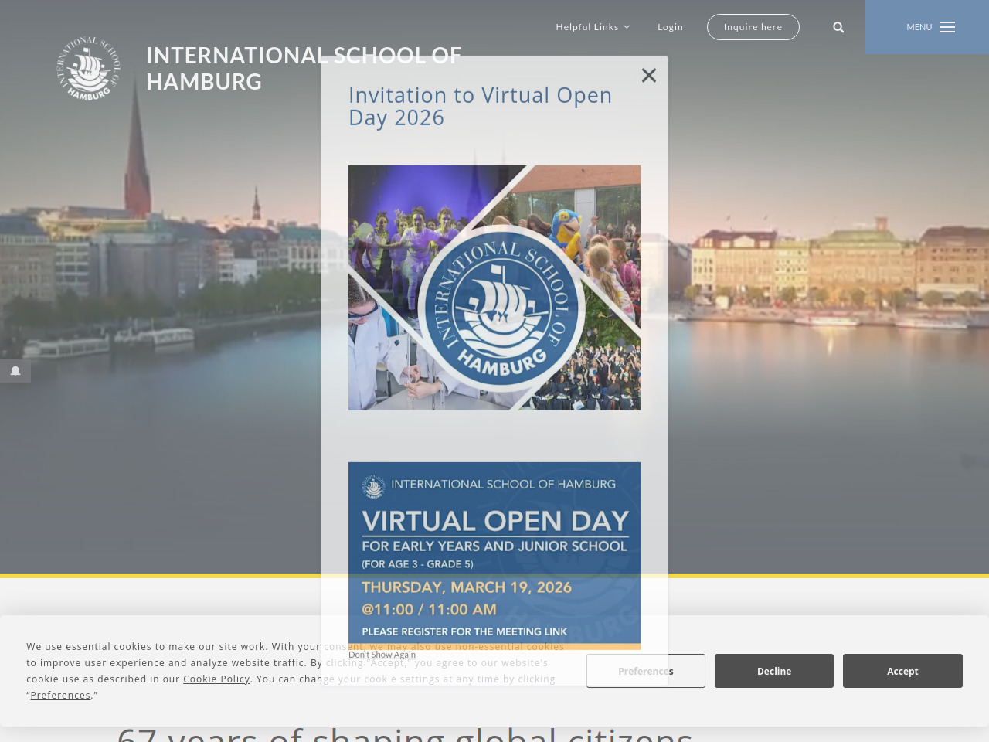Click the notification bell icon
The height and width of the screenshot is (742, 989).
click(15, 371)
